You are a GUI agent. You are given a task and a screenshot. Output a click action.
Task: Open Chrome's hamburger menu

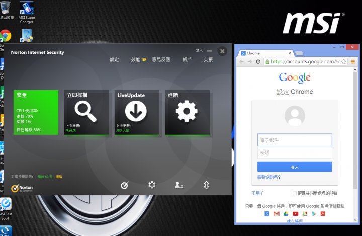tap(353, 62)
